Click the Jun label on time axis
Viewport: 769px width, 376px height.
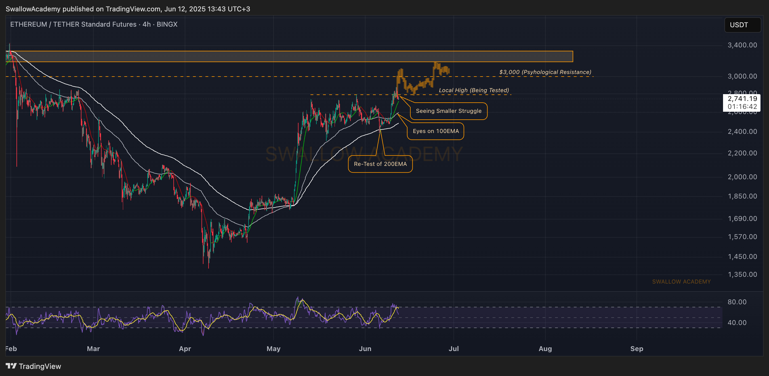click(365, 348)
